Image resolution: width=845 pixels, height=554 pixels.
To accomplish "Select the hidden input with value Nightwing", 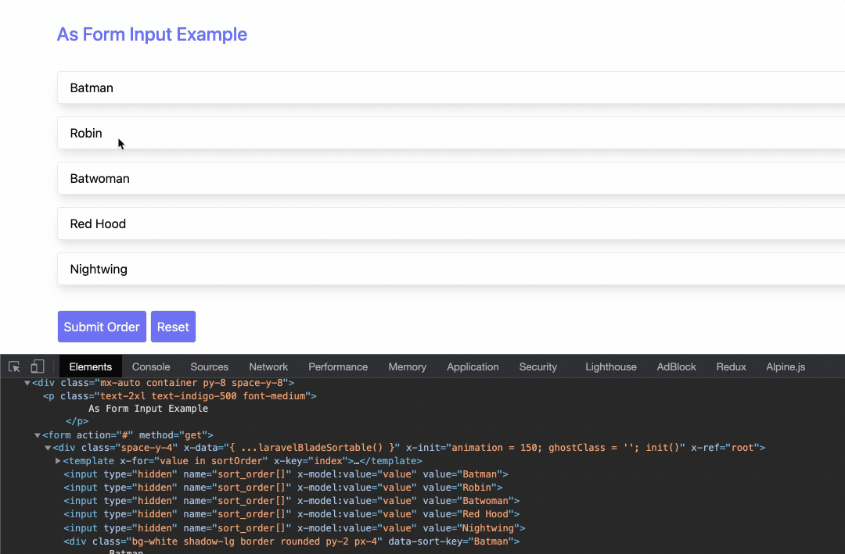I will [x=294, y=528].
